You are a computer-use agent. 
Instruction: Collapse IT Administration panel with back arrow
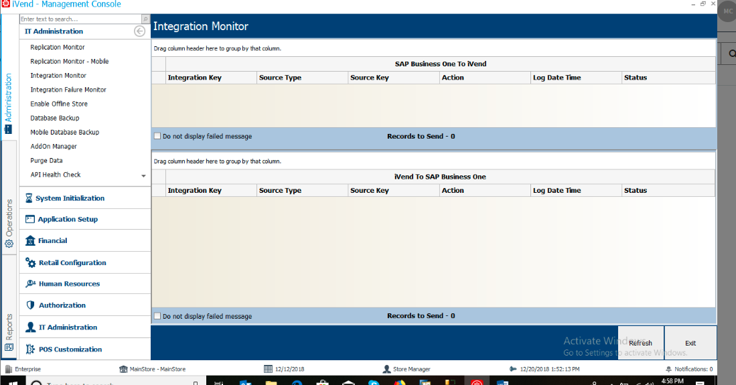(x=139, y=31)
